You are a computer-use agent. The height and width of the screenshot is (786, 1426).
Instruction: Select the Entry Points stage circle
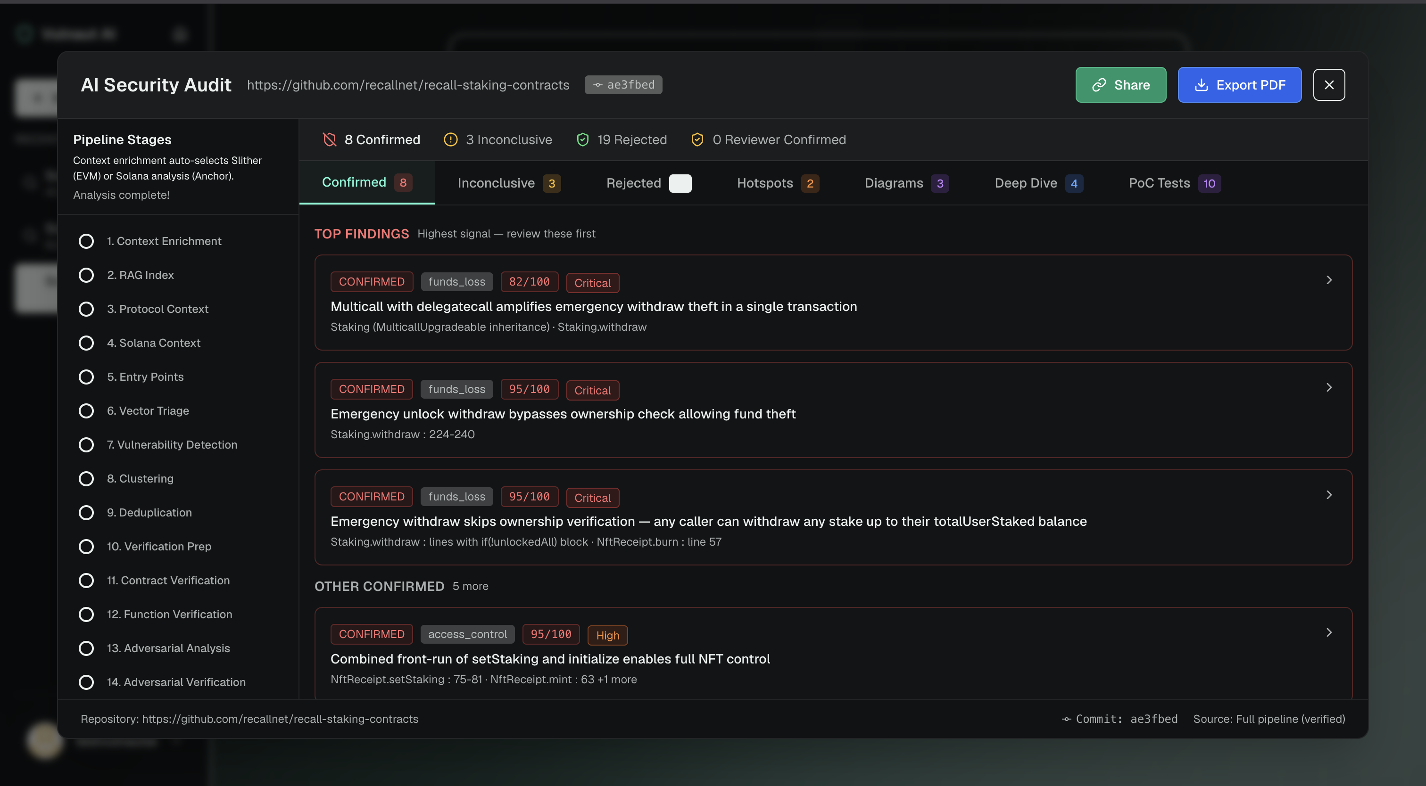click(86, 377)
